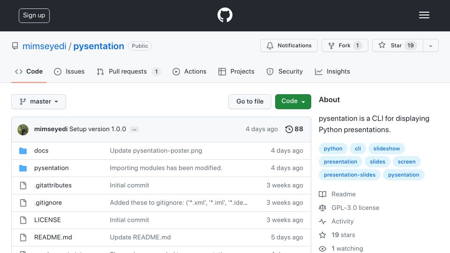The image size is (450, 253).
Task: Open the Pull requests tab
Action: [x=128, y=71]
